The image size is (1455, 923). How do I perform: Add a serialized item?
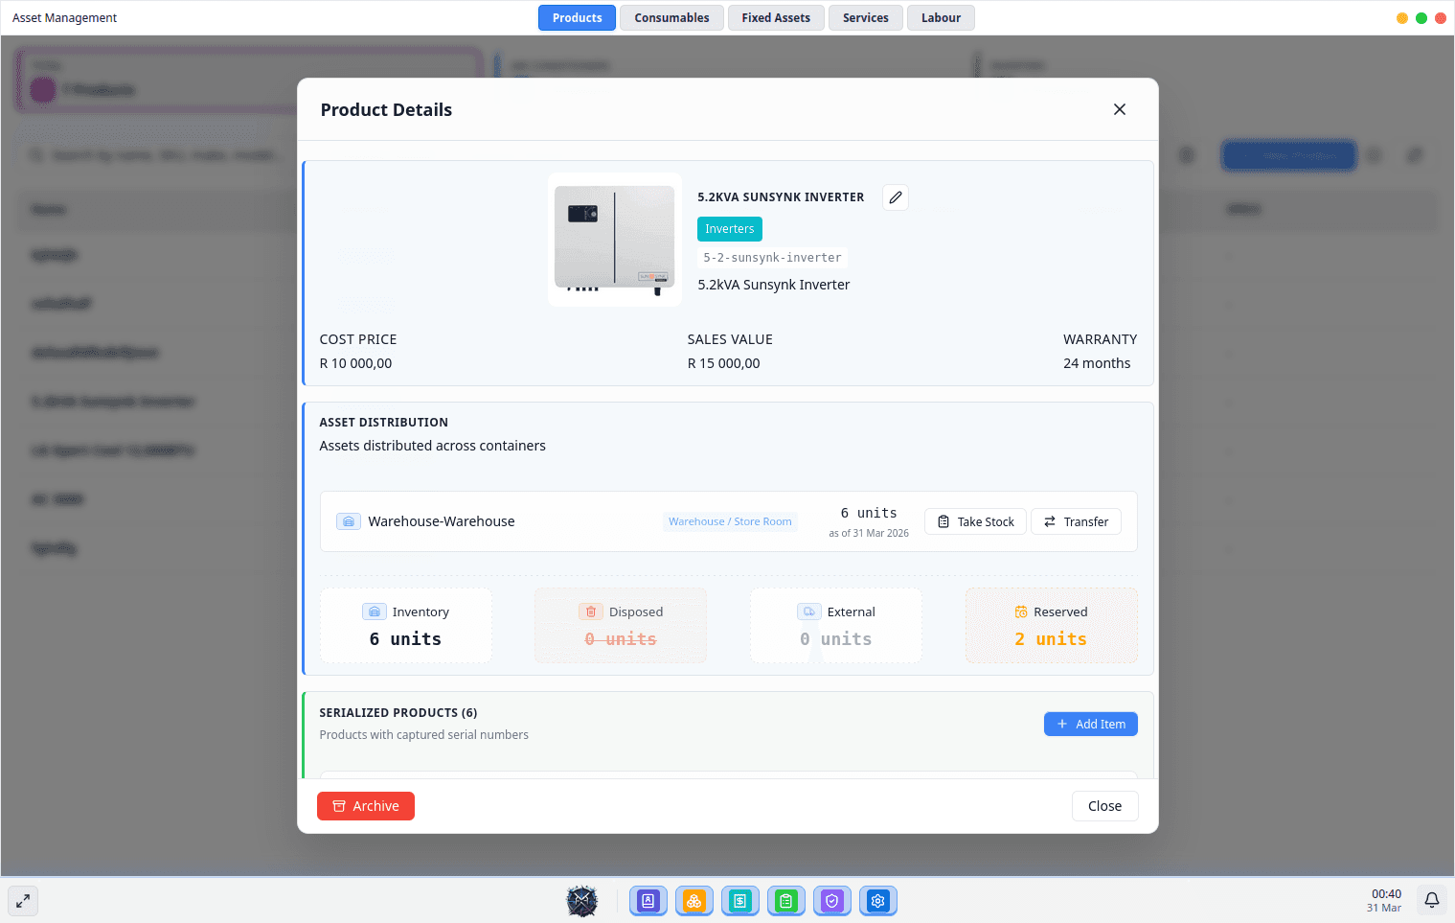[x=1091, y=724]
